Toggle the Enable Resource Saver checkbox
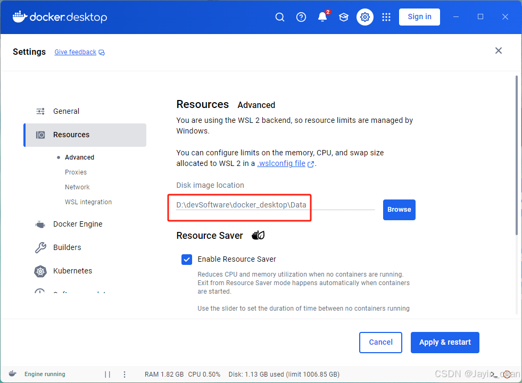 coord(187,259)
